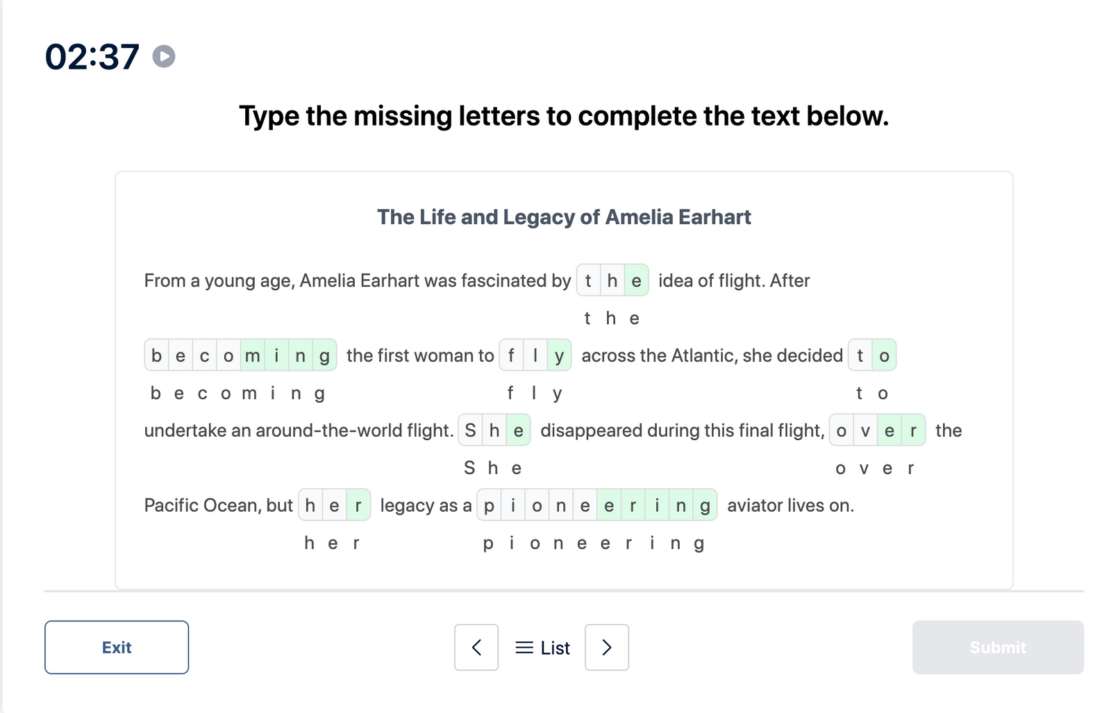
Task: Open the question List menu
Action: click(x=543, y=648)
